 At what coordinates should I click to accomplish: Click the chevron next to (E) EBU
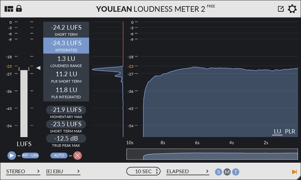pos(78,171)
